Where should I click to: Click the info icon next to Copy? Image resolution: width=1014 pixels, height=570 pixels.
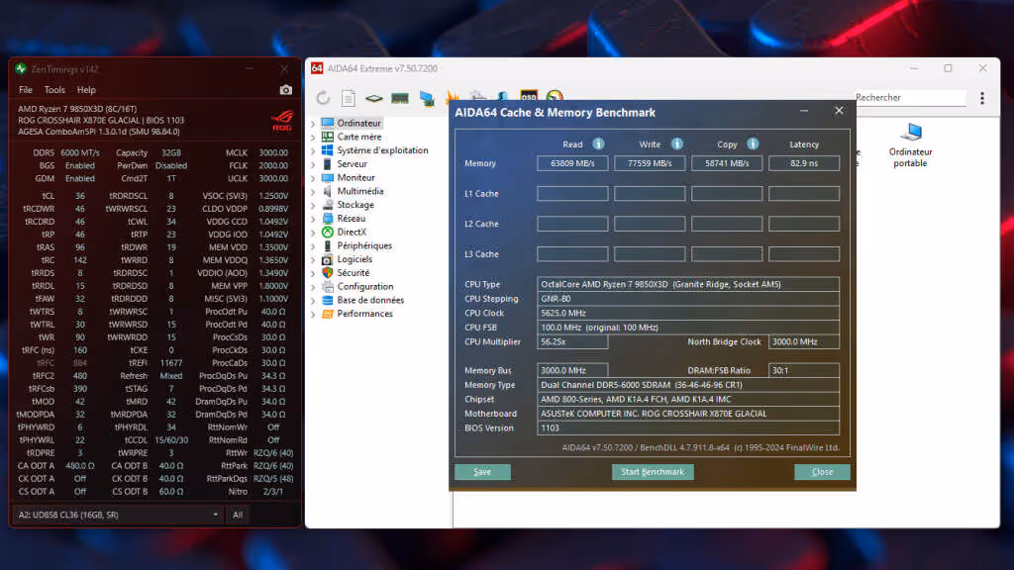coord(753,144)
